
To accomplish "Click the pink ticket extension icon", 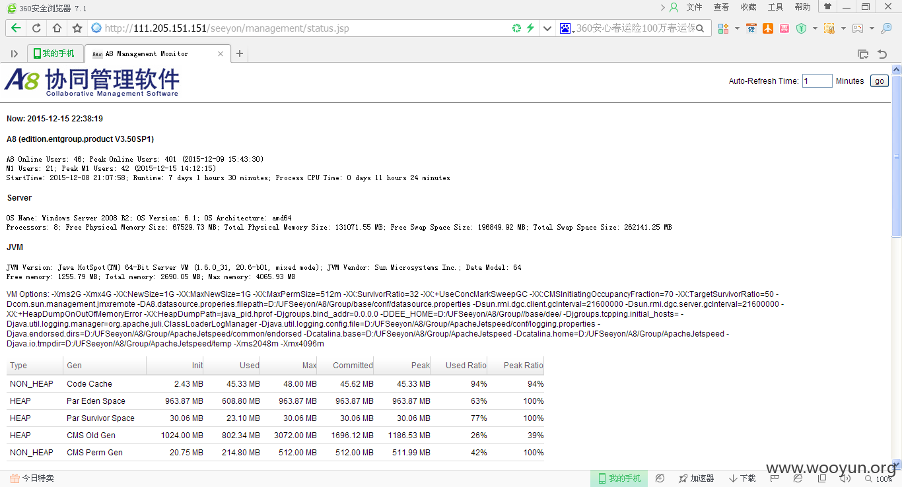I will 784,28.
